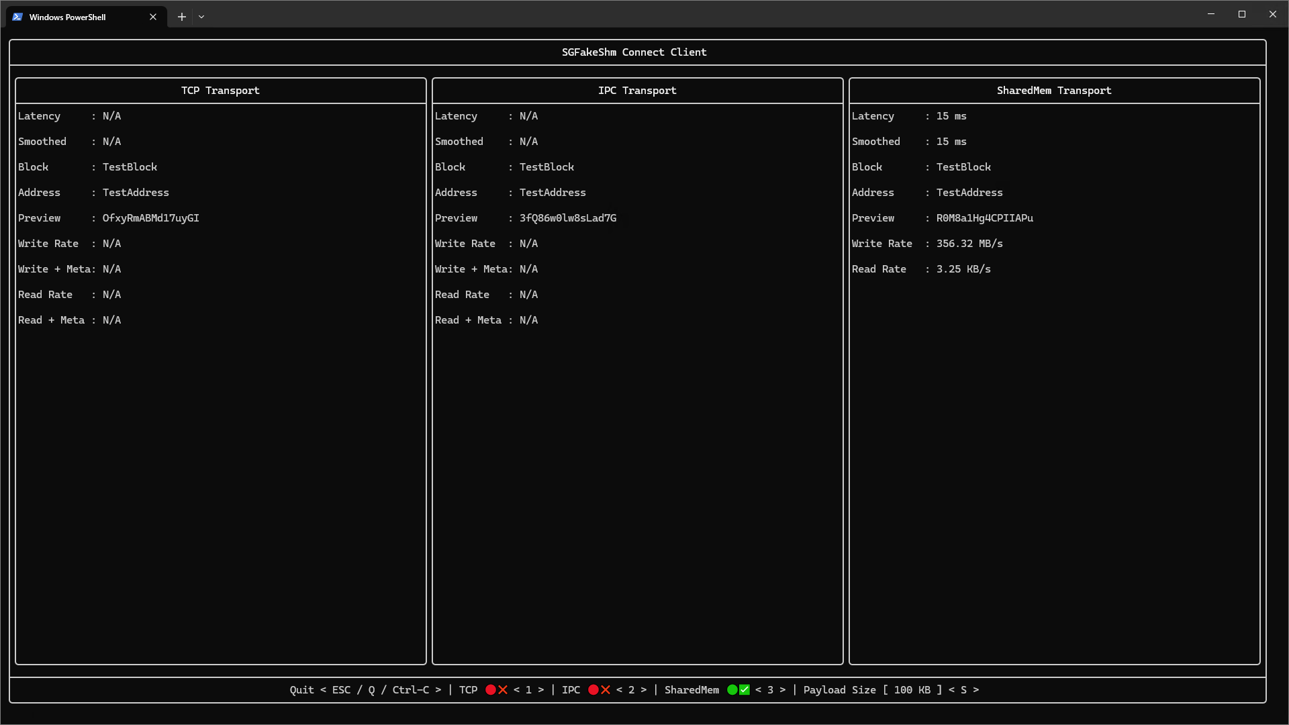Click the SharedMem Latency 15 ms value

coord(951,116)
